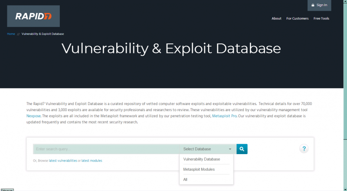
Task: Go to the Home breadcrumb link
Action: 11,34
